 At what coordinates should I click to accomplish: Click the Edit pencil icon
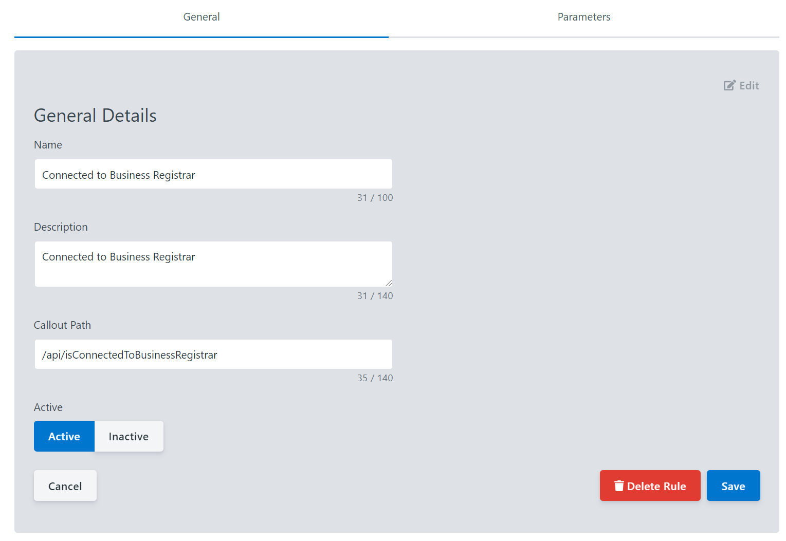(x=729, y=85)
